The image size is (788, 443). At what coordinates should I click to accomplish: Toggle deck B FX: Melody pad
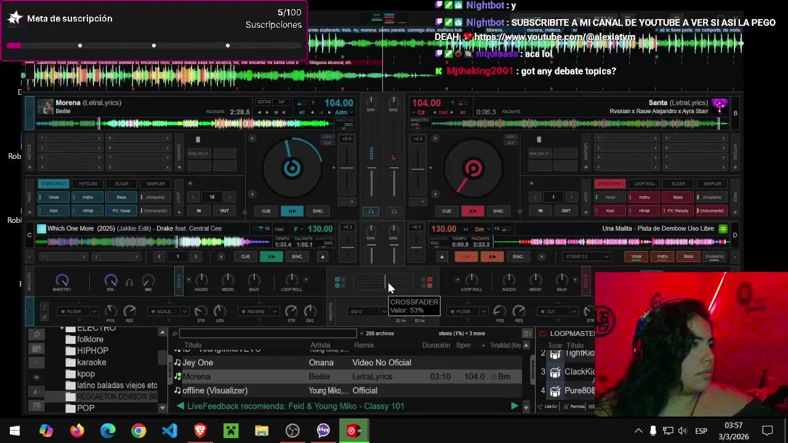(678, 211)
